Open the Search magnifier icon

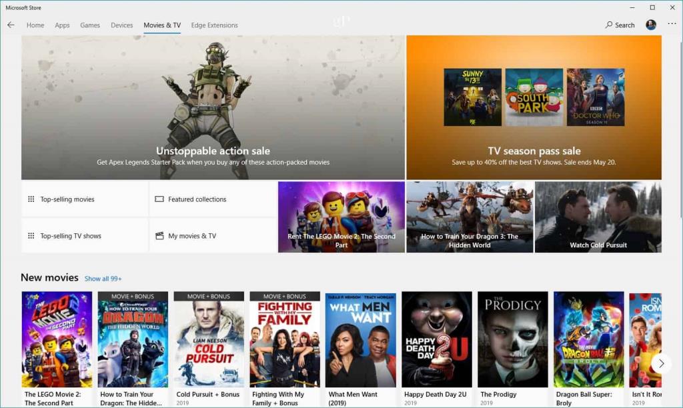click(x=608, y=25)
